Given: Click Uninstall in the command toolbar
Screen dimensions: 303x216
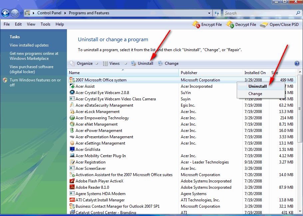Looking at the screenshot, I should [142, 63].
